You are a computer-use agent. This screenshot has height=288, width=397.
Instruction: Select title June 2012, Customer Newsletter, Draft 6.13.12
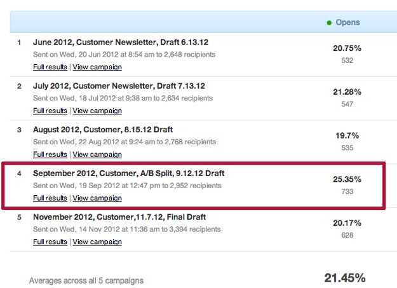click(121, 42)
